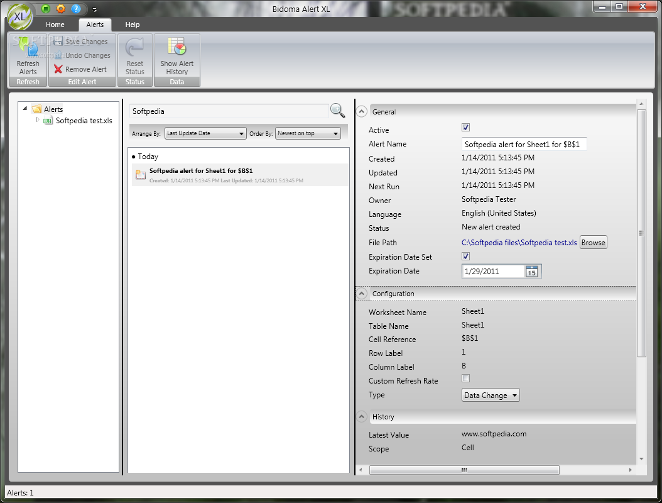Click Save Changes in Edit Alert group

82,41
